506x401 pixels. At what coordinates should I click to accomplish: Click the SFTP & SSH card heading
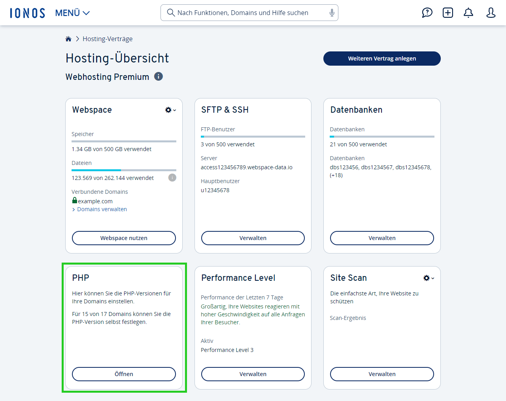[x=225, y=110]
